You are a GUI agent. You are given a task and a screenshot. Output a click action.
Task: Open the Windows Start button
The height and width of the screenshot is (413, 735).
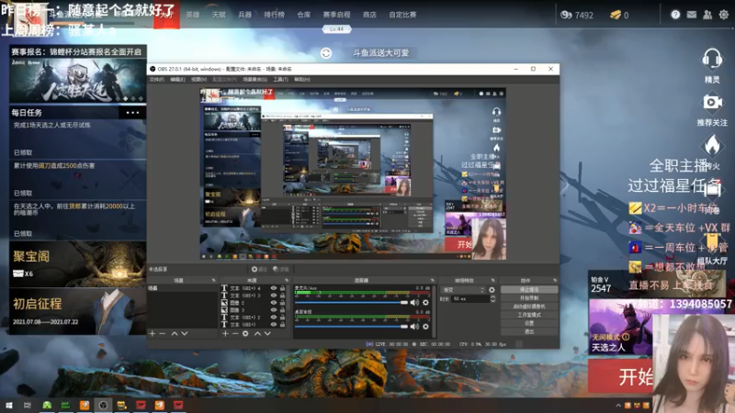pyautogui.click(x=9, y=405)
